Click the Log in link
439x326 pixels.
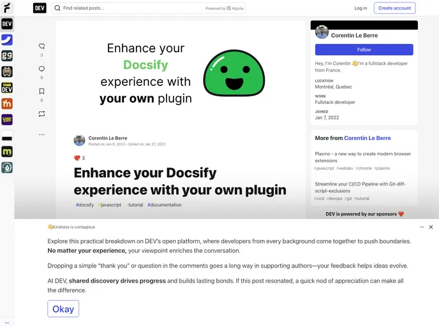click(361, 8)
